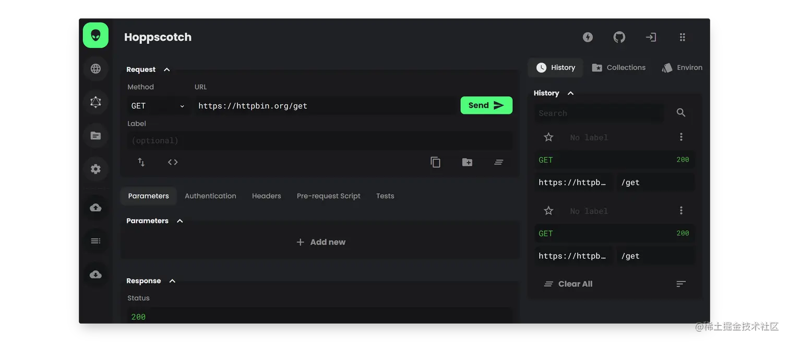This screenshot has height=342, width=789.
Task: Click the Clear All history button
Action: point(568,284)
